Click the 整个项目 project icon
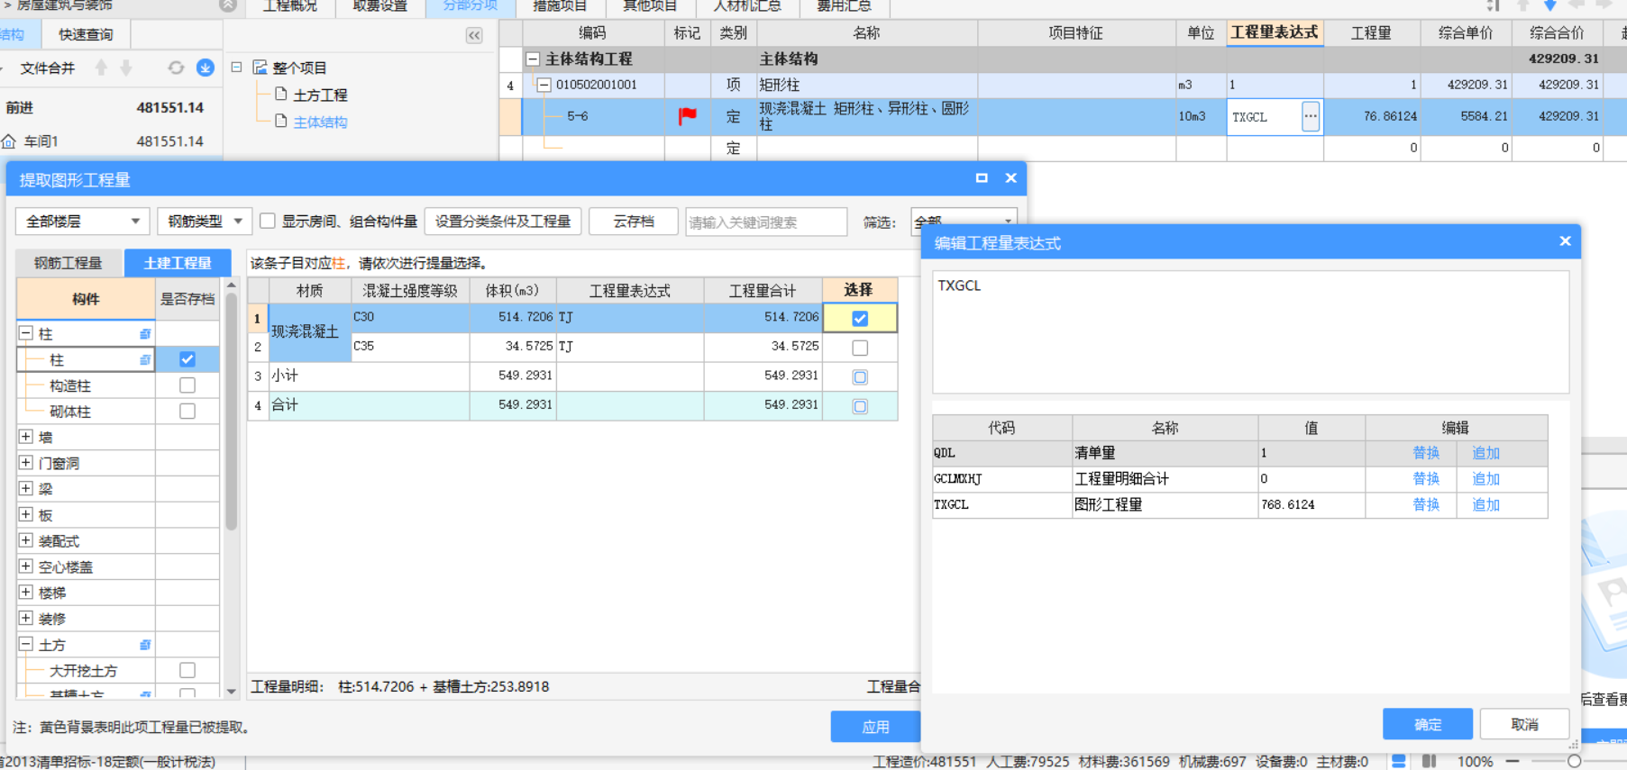Image resolution: width=1627 pixels, height=770 pixels. click(260, 68)
